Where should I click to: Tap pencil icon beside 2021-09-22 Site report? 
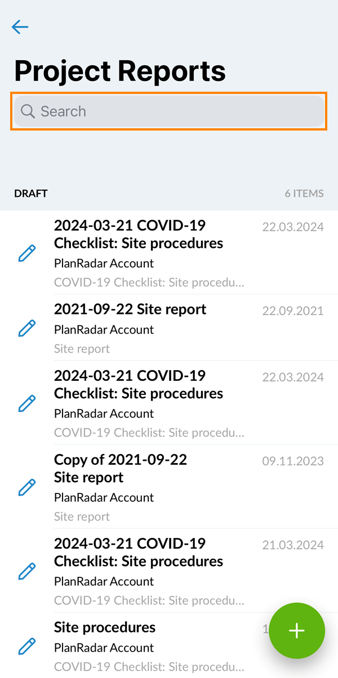[x=27, y=327]
